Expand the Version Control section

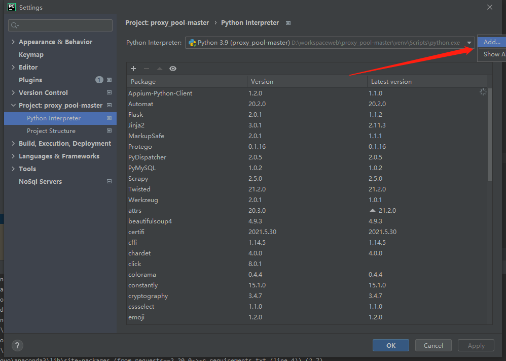click(x=13, y=92)
